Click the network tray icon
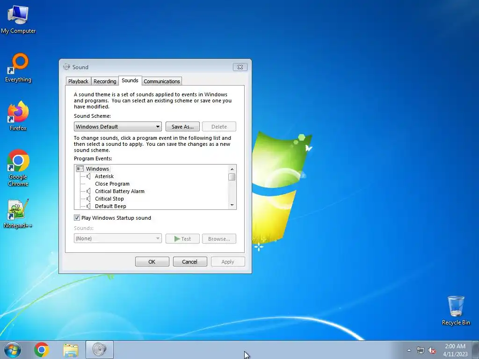This screenshot has height=359, width=479. pyautogui.click(x=421, y=351)
